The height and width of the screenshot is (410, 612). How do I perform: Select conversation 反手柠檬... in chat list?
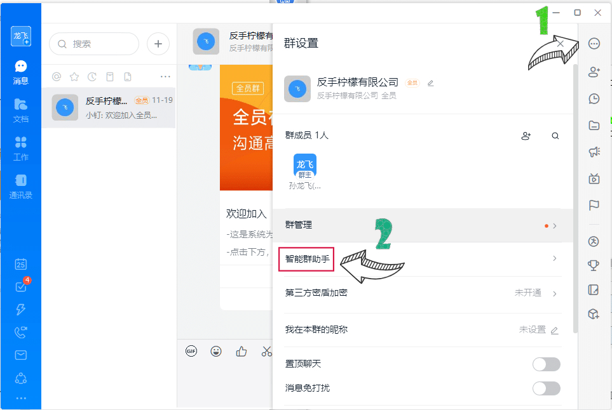(109, 107)
